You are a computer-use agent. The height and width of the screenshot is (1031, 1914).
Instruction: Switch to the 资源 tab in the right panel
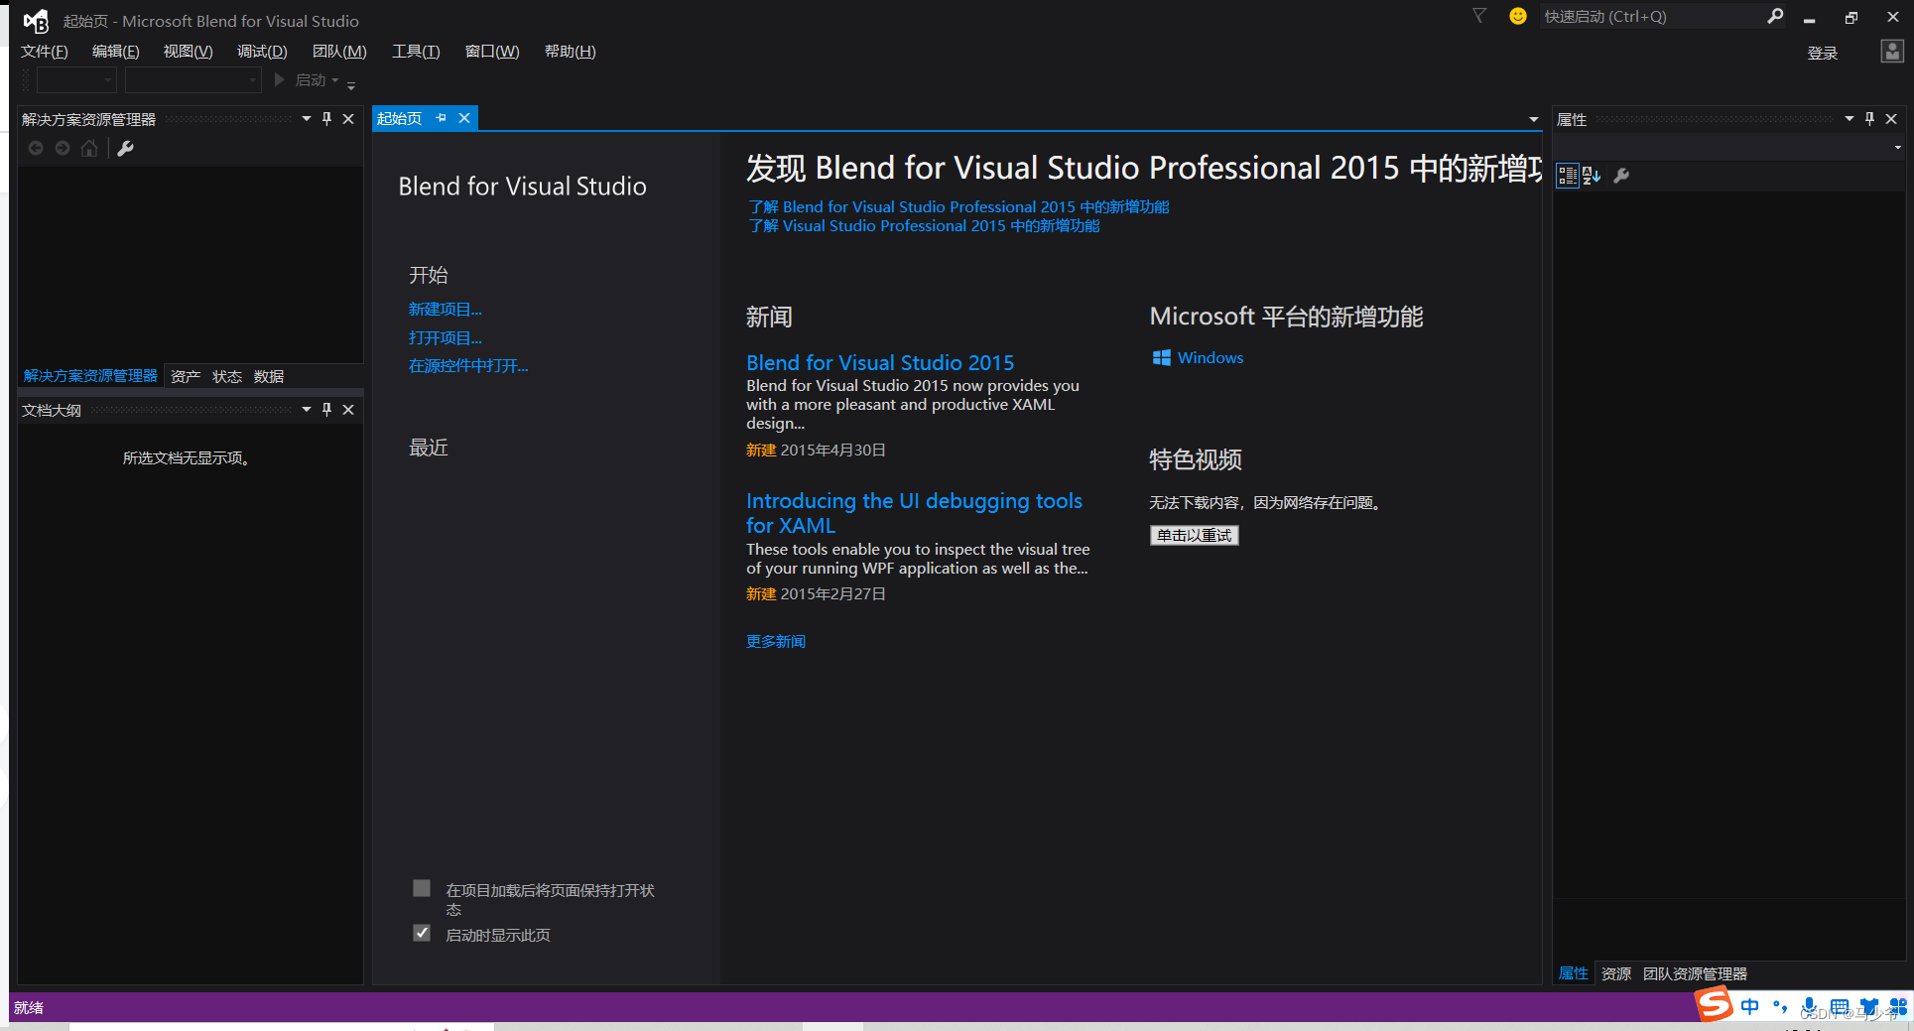1616,974
